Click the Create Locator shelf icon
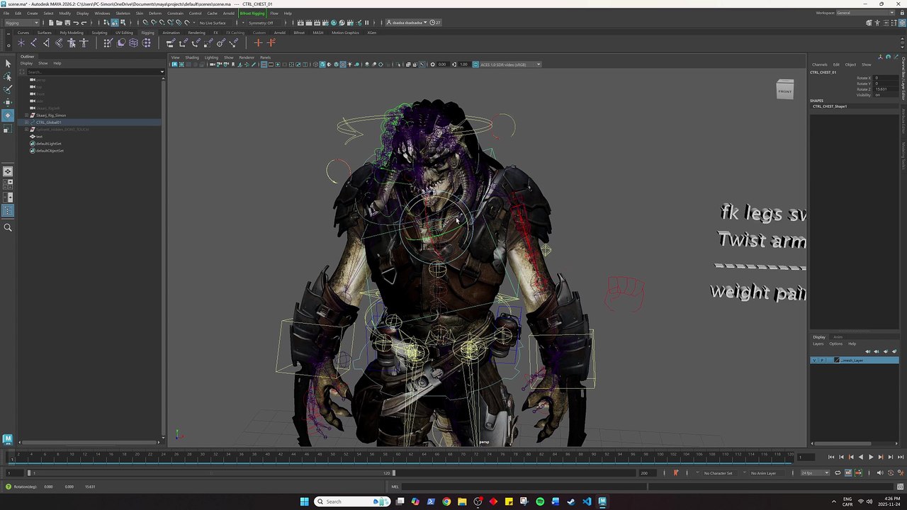 [21, 43]
